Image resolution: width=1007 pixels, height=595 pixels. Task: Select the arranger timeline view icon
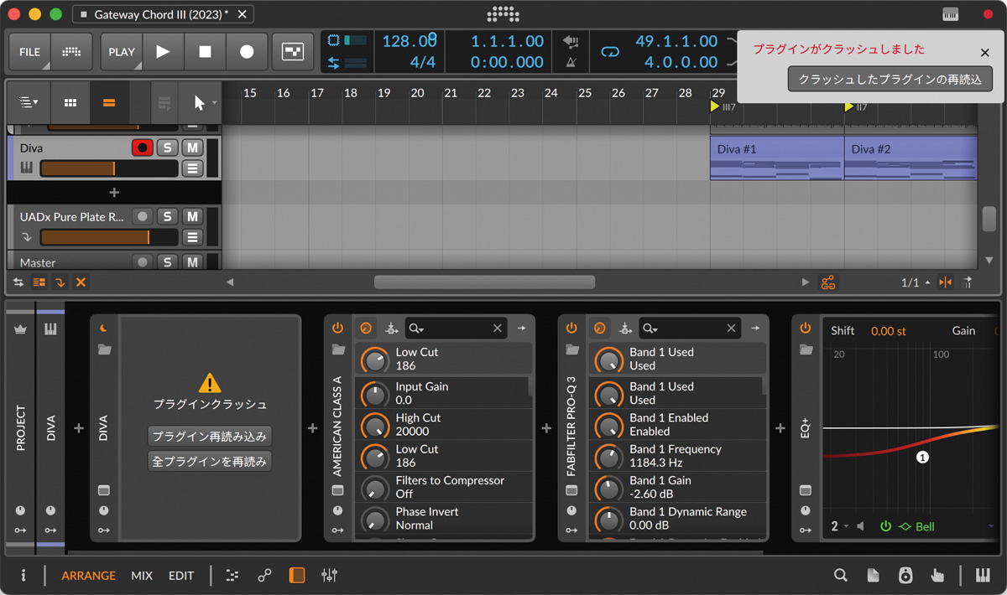[x=109, y=102]
